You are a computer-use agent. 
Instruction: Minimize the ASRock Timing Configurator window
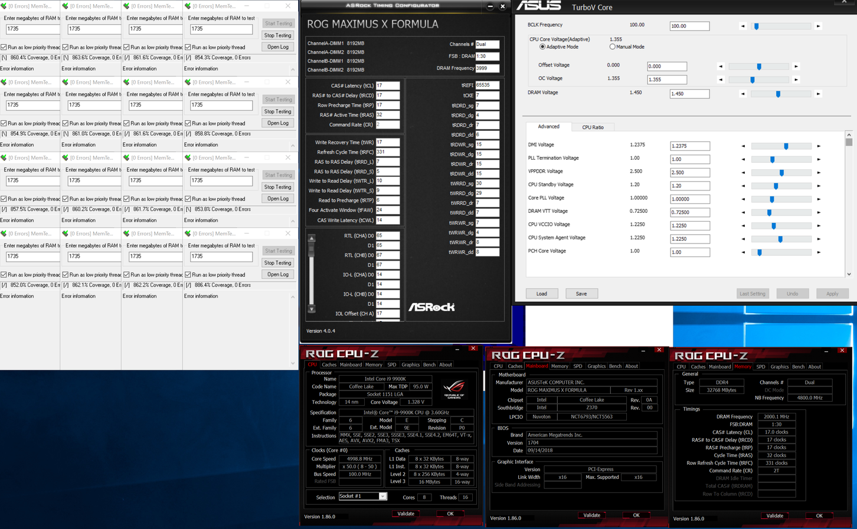(x=490, y=6)
